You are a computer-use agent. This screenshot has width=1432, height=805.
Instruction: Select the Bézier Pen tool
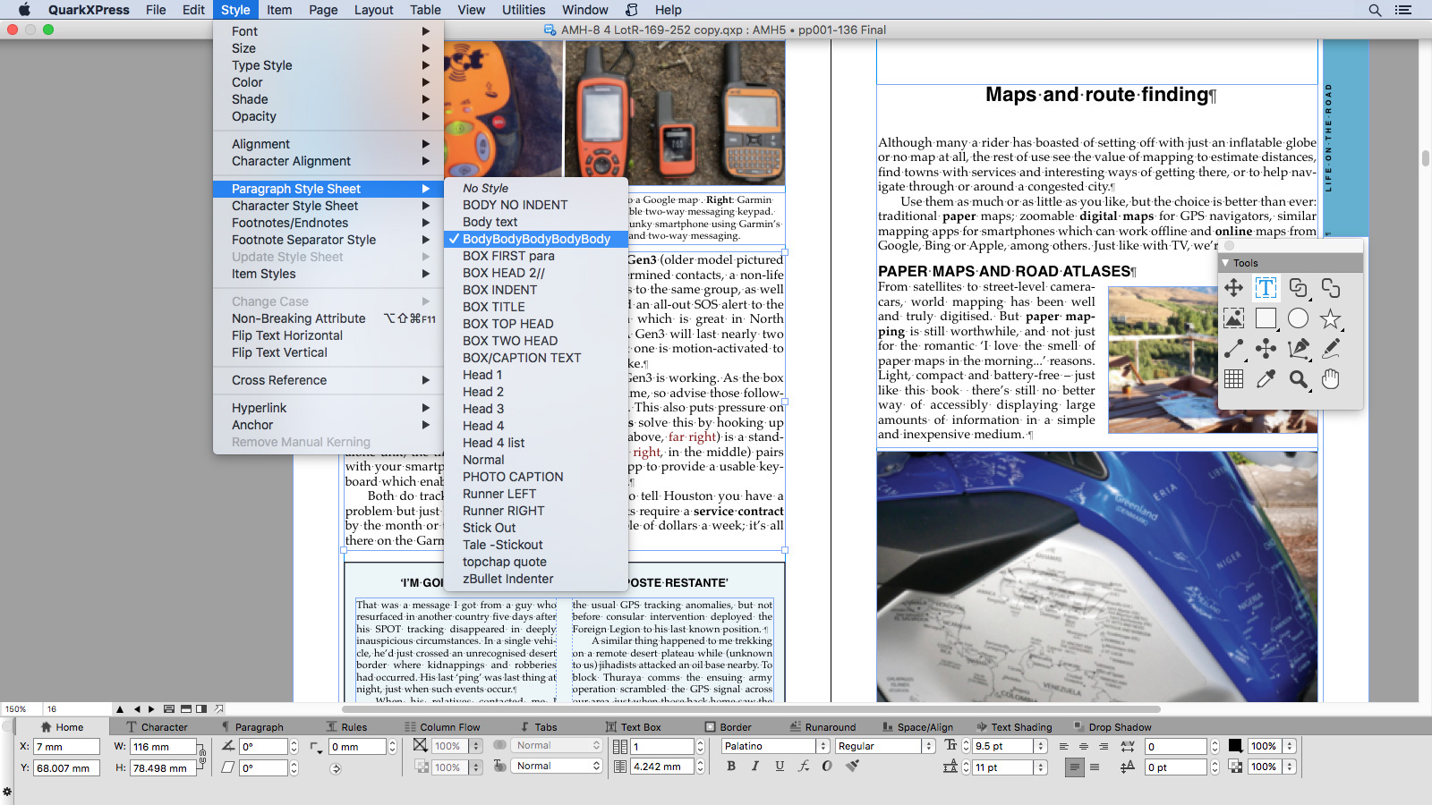1298,349
